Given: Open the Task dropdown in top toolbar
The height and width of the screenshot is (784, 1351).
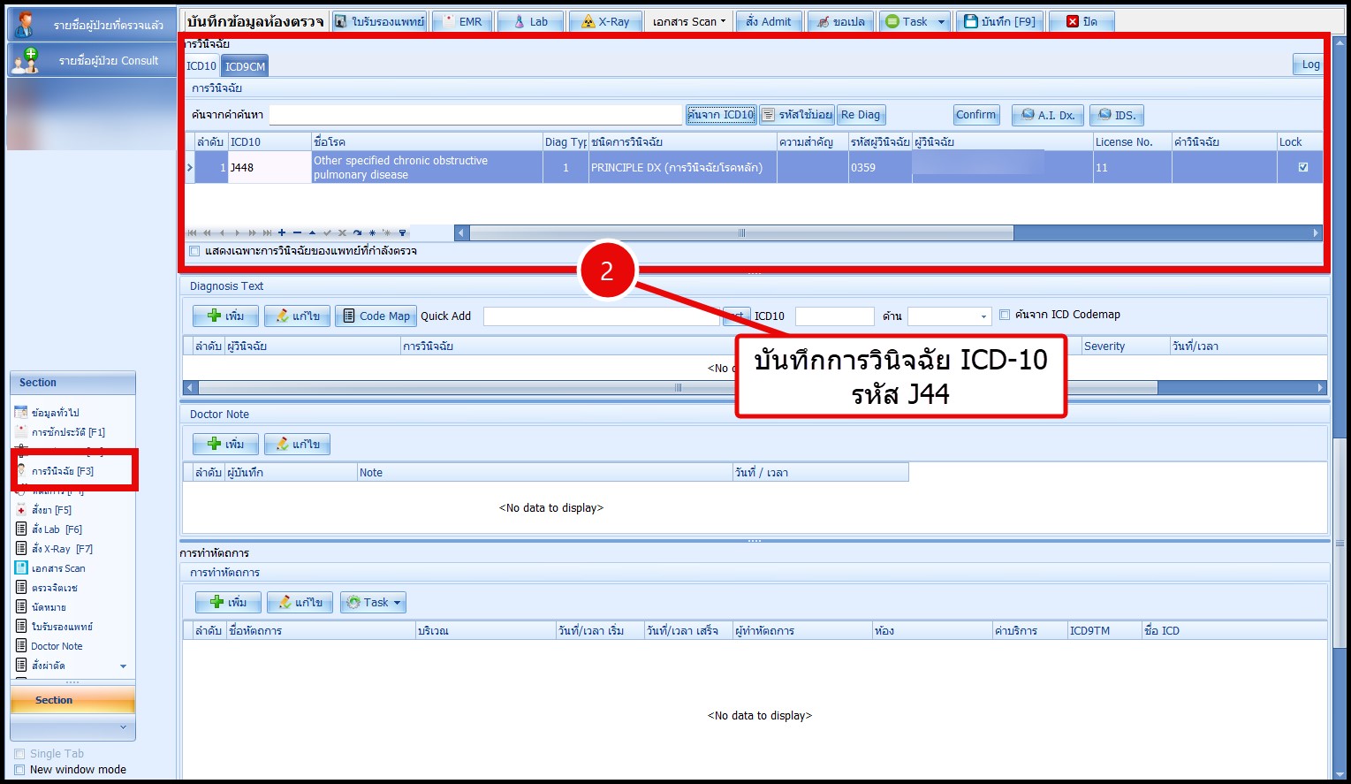Looking at the screenshot, I should (x=915, y=21).
